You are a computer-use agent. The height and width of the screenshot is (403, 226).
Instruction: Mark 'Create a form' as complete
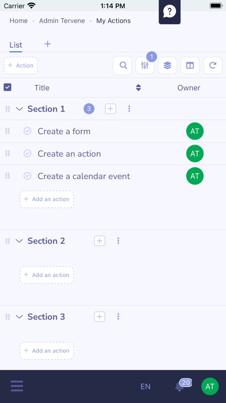click(27, 131)
